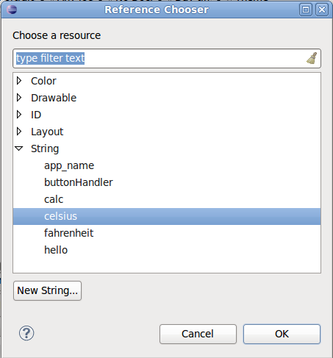Screen dimensions: 333x358
Task: Open help with the question mark icon
Action: tap(26, 333)
